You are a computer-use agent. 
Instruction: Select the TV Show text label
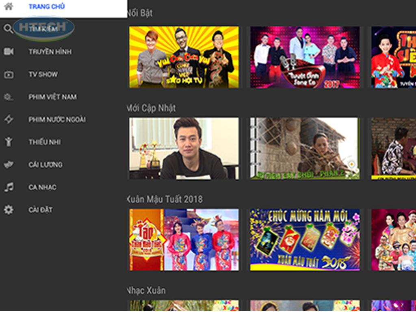pyautogui.click(x=43, y=74)
